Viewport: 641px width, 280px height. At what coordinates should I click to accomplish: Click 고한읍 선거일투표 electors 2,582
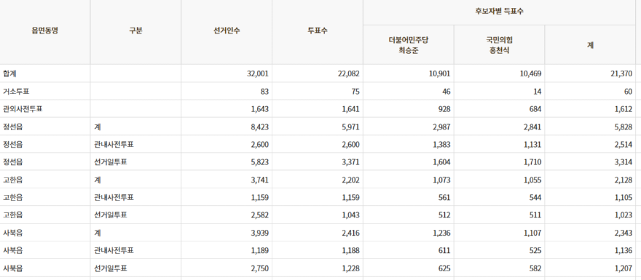[259, 215]
